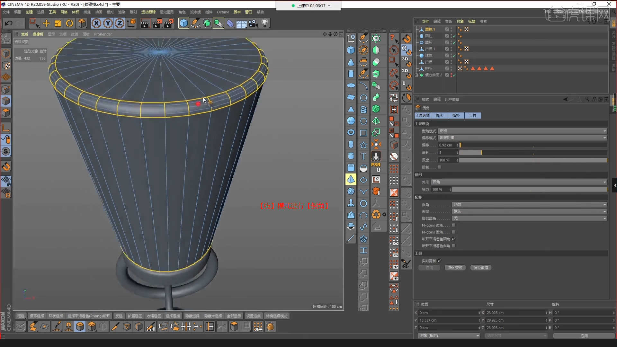
Task: Click the Magnet tool icon in bottom toolbar
Action: click(x=68, y=326)
